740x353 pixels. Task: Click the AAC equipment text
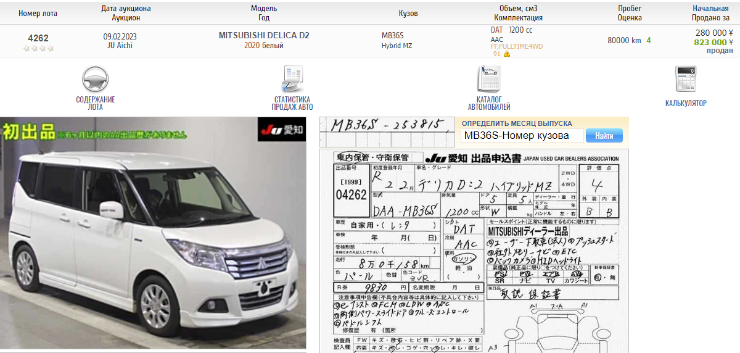[497, 39]
